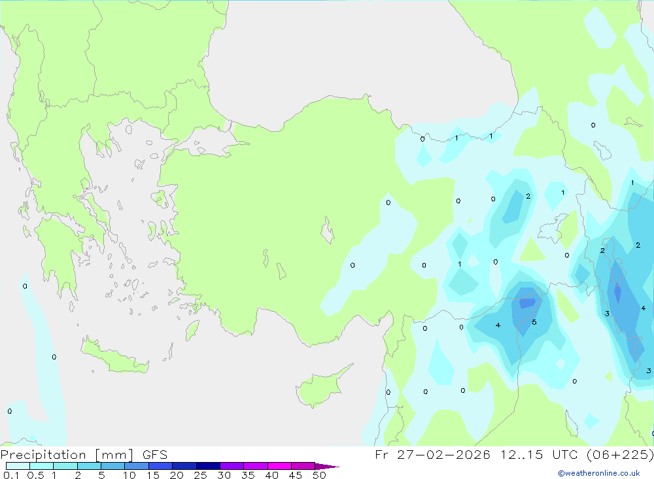Click the above-50 mm legend arrow tip
This screenshot has height=479, width=654.
tap(327, 466)
